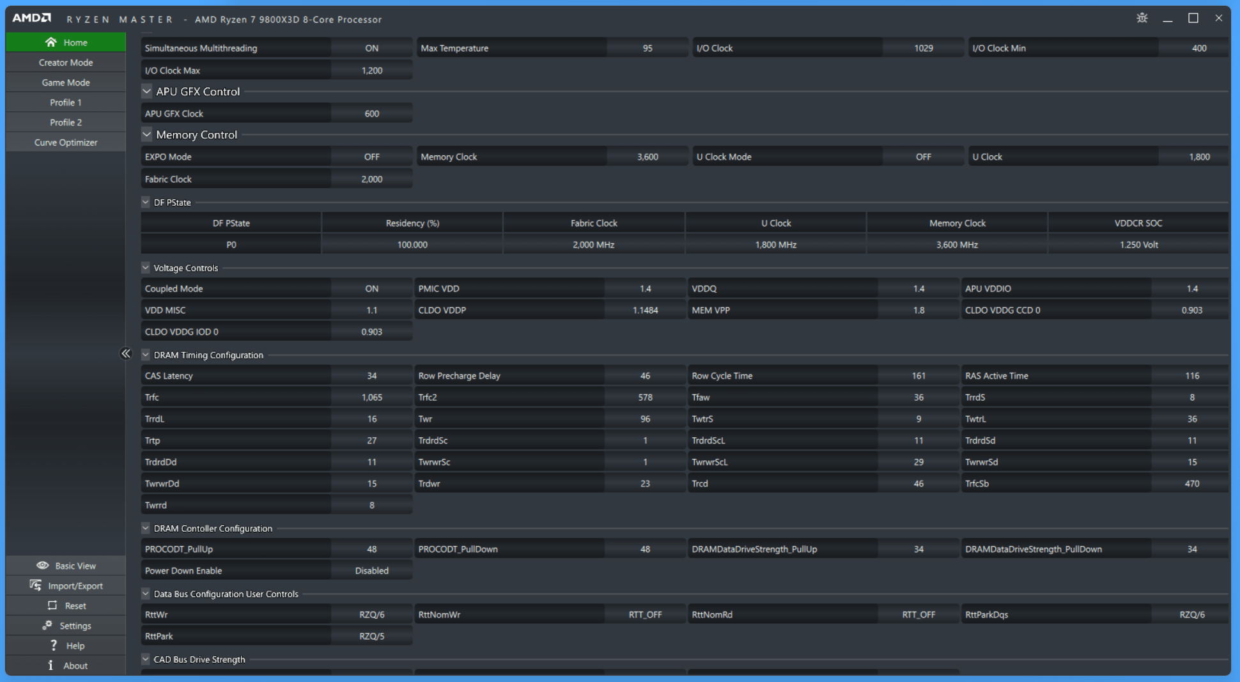Toggle Simultaneous Multithreading ON value

[x=371, y=48]
